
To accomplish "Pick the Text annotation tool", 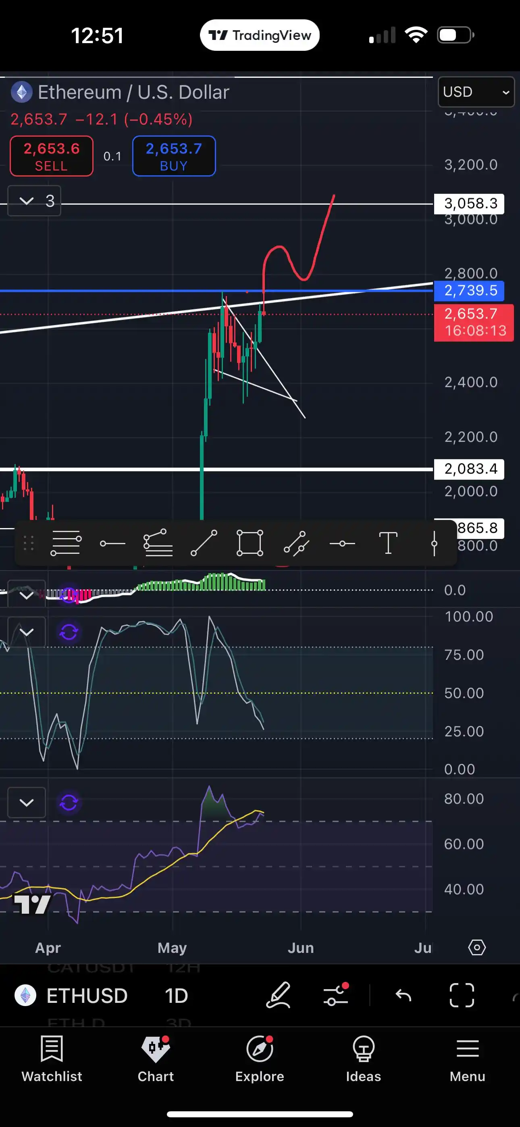I will (388, 543).
